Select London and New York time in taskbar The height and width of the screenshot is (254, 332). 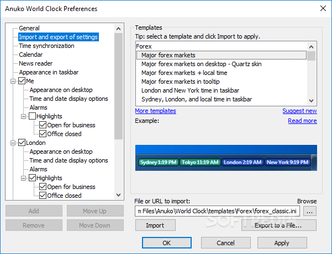[x=222, y=90]
